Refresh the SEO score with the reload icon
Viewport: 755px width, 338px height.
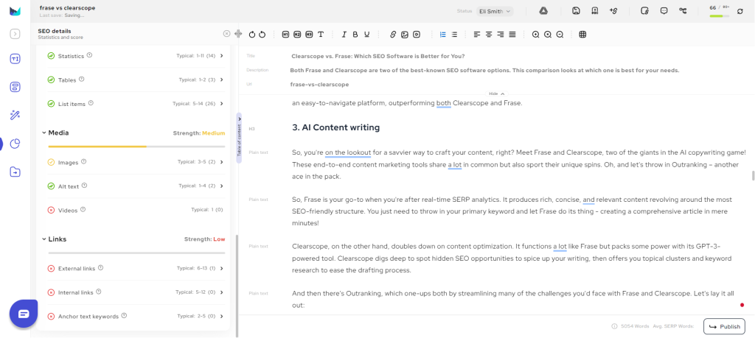pos(740,11)
